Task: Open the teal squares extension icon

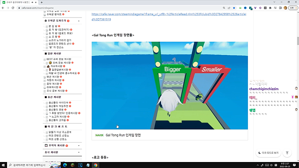Action: pos(250,8)
